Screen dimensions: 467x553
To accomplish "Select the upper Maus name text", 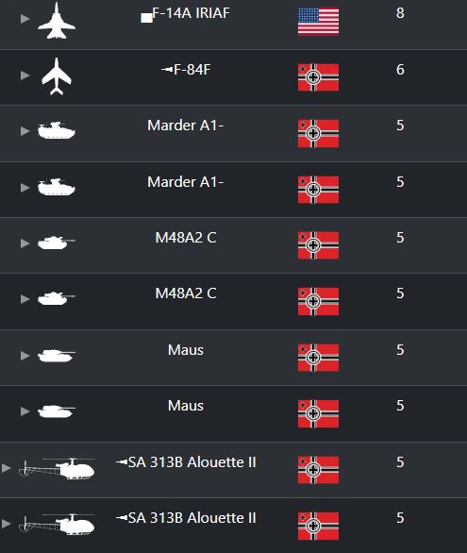I will [186, 350].
